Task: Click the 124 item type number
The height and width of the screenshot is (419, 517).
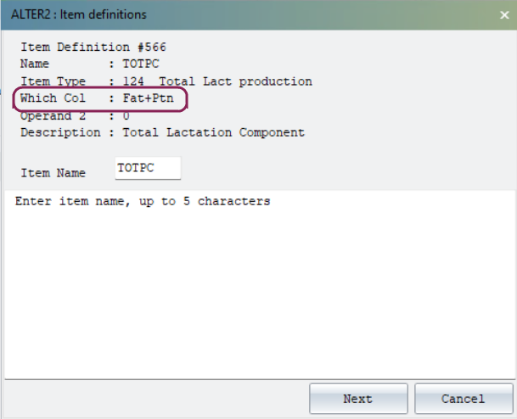Action: (133, 81)
